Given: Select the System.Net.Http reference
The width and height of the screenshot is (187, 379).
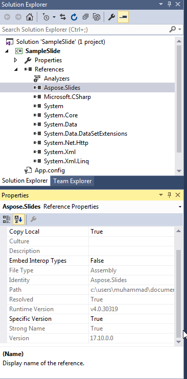Looking at the screenshot, I should click(x=66, y=143).
